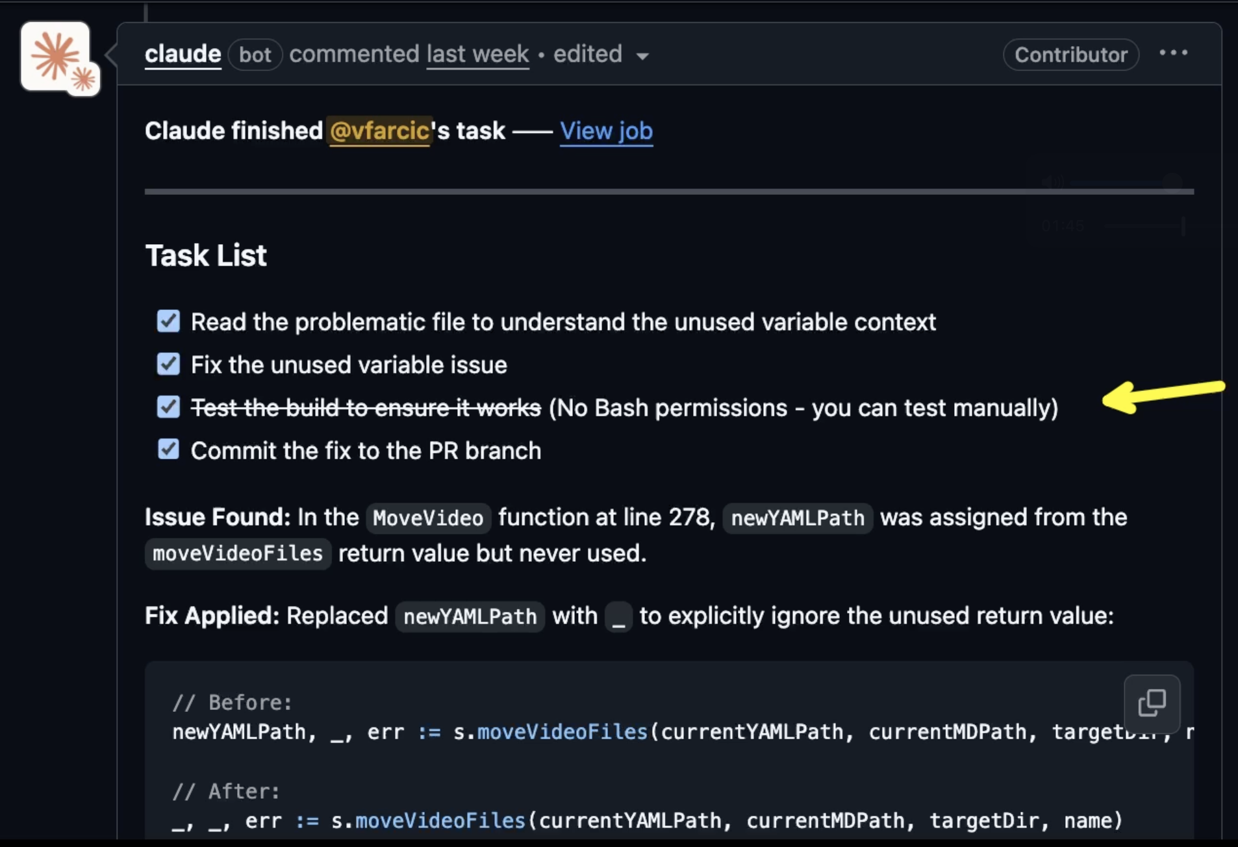Open the View job link
Image resolution: width=1238 pixels, height=847 pixels.
pyautogui.click(x=606, y=131)
